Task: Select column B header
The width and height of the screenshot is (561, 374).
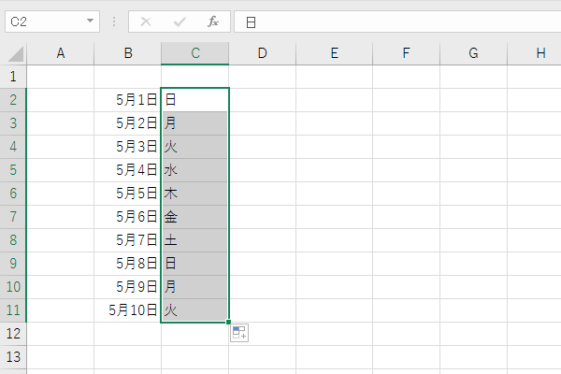Action: 128,53
